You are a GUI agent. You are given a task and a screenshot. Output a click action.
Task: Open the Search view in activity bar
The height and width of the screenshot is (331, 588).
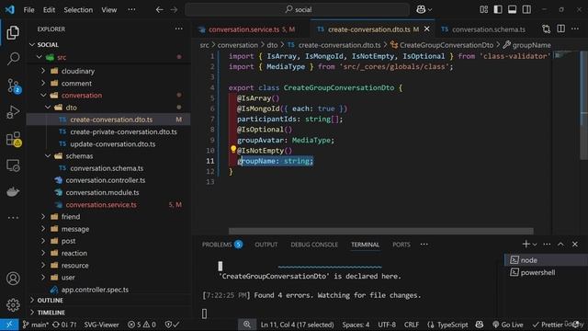[13, 59]
